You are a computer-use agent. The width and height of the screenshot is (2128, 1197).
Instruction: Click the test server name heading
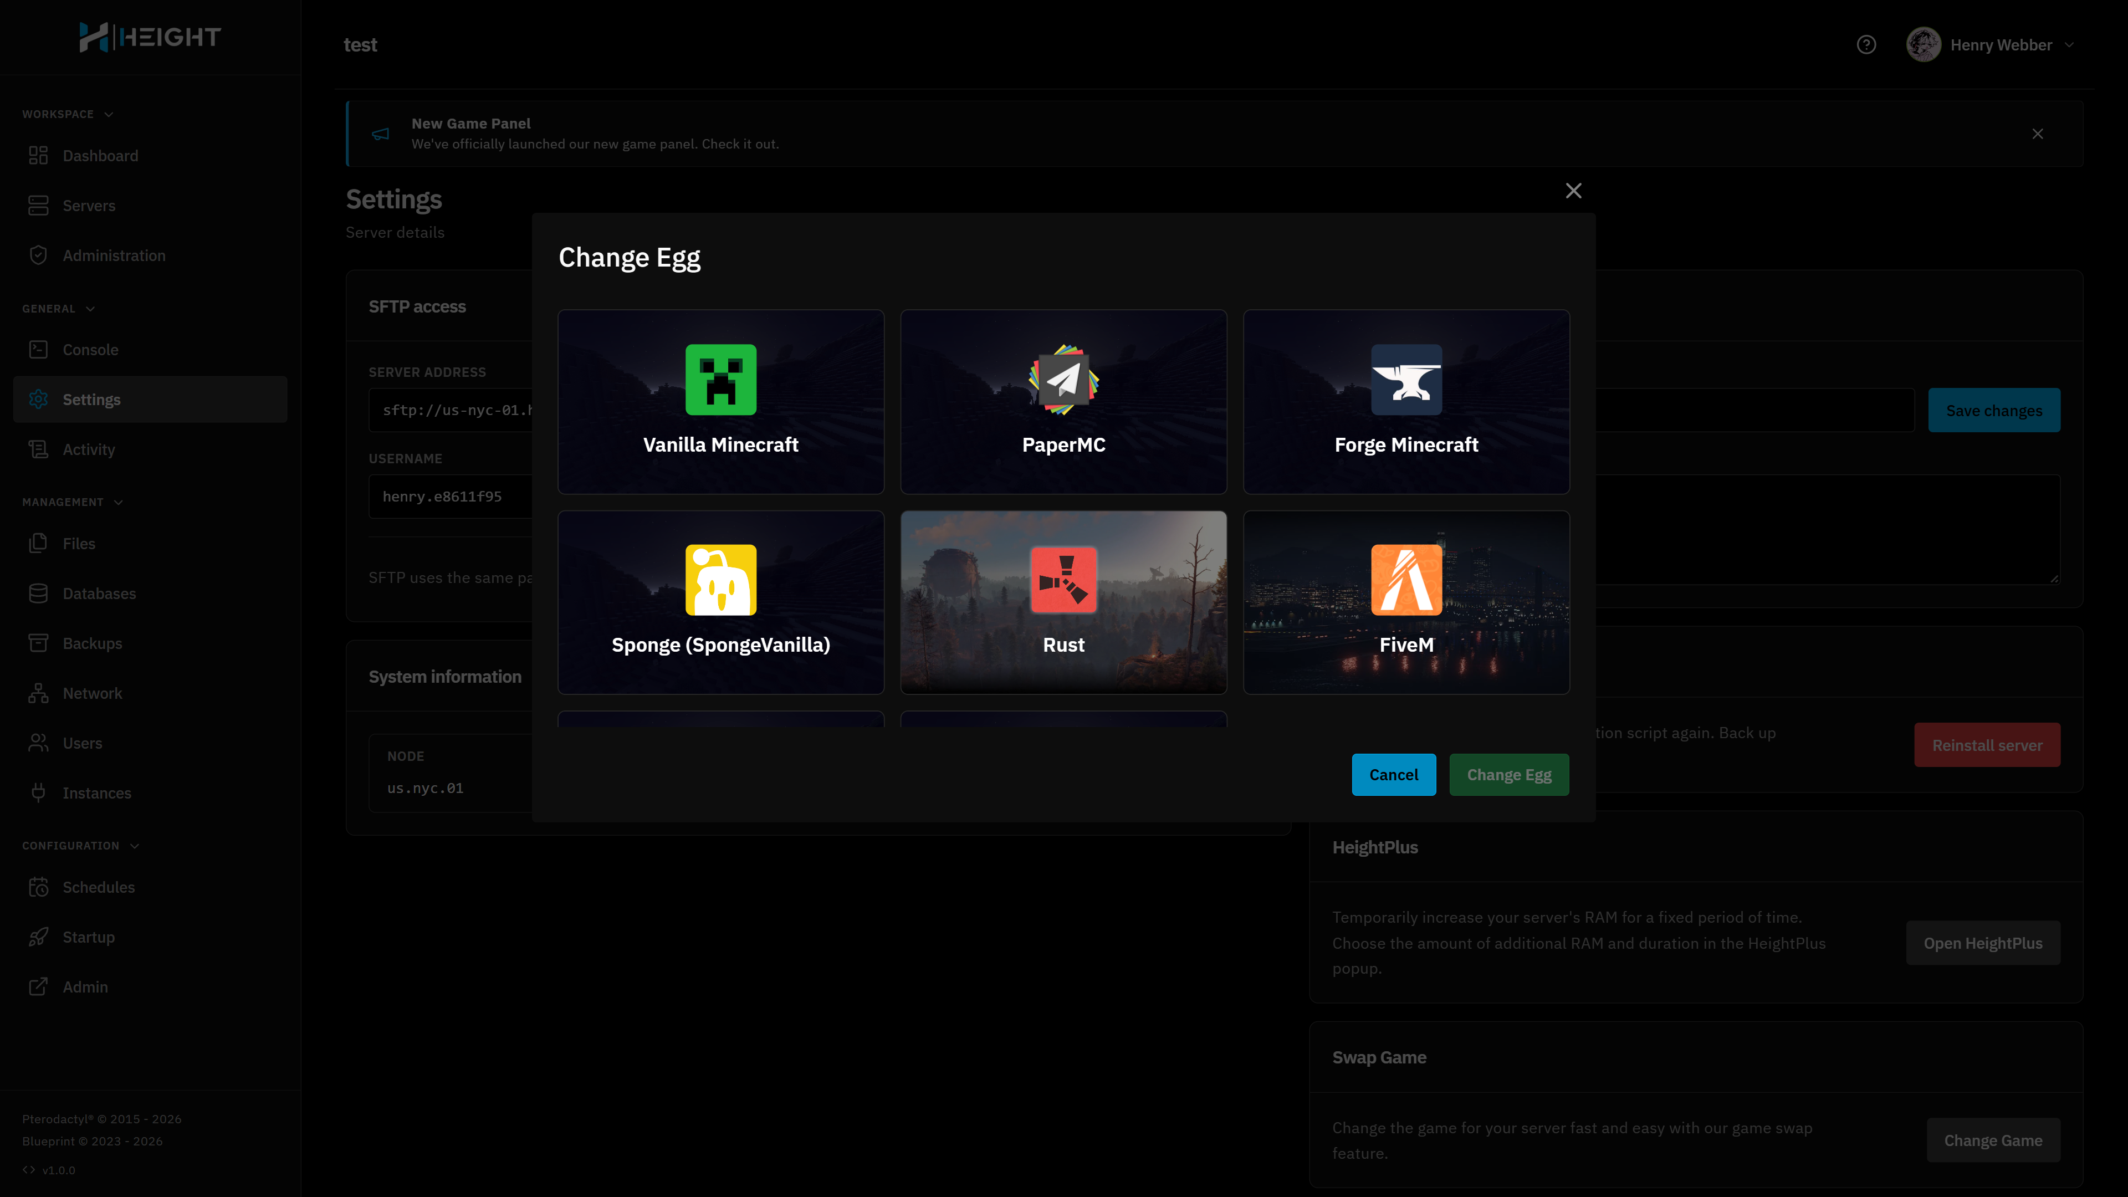pos(360,44)
